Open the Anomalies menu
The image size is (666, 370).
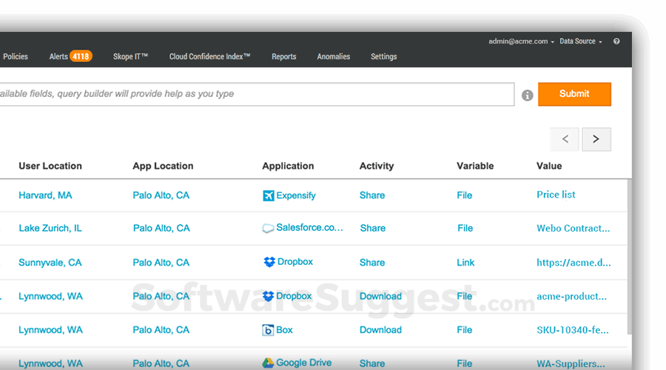[334, 56]
